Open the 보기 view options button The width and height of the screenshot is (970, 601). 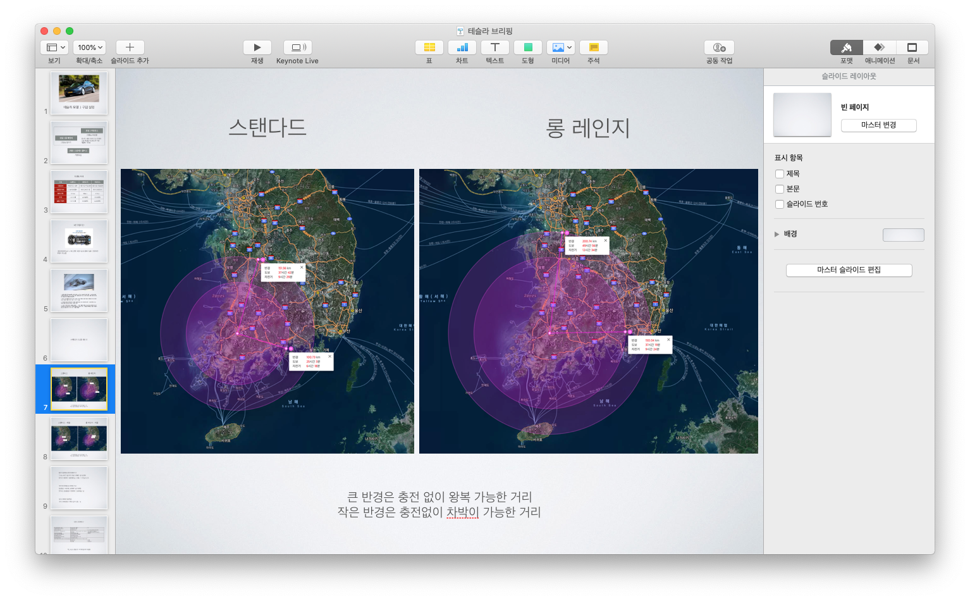click(x=54, y=47)
